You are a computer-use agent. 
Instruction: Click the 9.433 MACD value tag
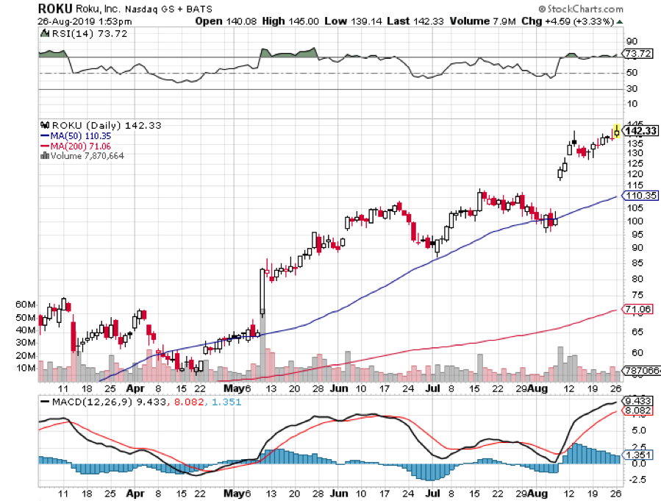click(x=637, y=401)
